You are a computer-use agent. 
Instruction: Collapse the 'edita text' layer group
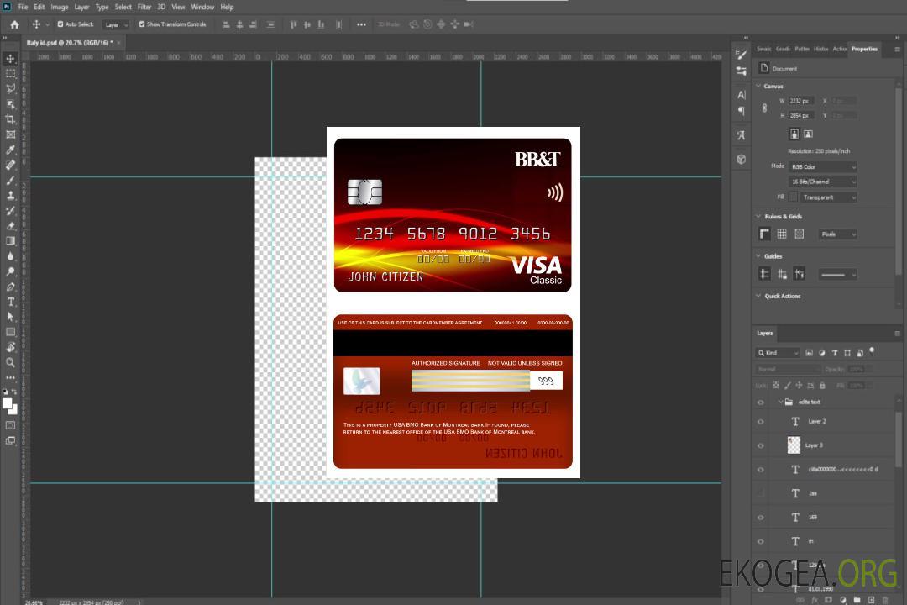pos(780,402)
